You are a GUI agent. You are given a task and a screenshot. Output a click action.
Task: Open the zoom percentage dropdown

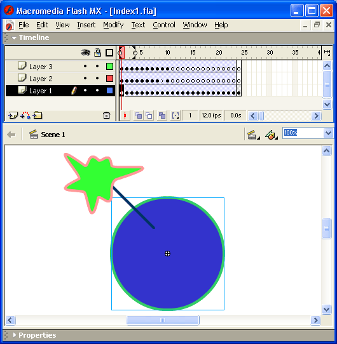click(329, 133)
